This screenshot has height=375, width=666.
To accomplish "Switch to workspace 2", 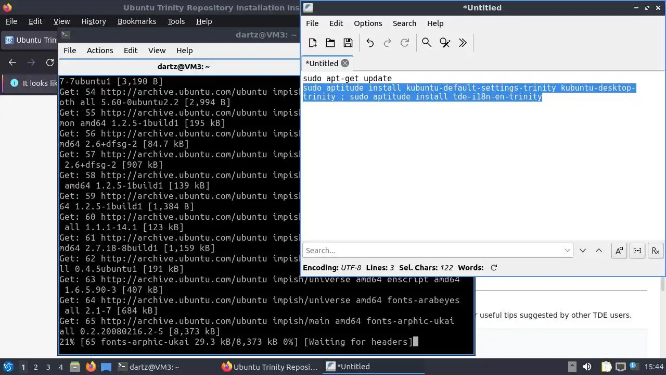I will click(x=35, y=367).
